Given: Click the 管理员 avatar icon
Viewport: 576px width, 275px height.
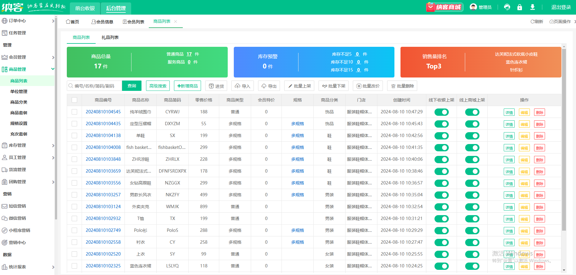Looking at the screenshot, I should pyautogui.click(x=473, y=7).
